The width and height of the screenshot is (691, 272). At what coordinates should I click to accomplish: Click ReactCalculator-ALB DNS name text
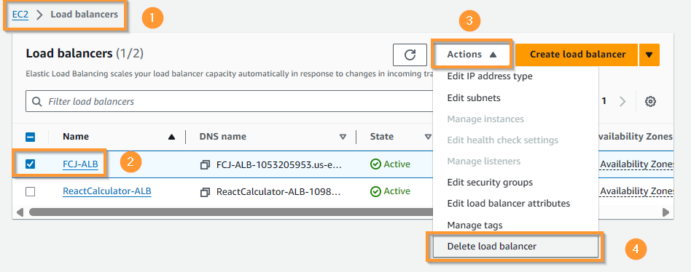(279, 192)
